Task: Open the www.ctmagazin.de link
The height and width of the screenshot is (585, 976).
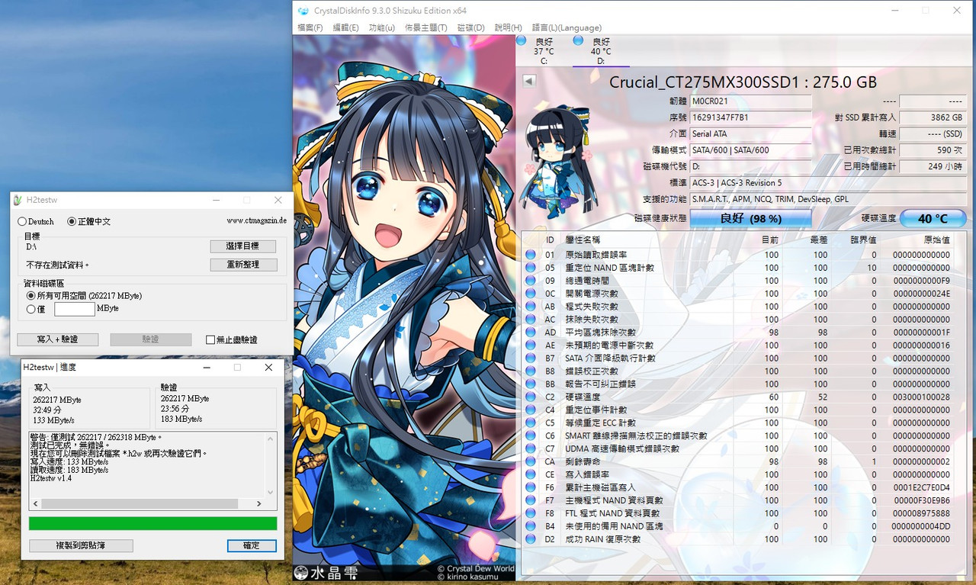Action: click(x=256, y=221)
